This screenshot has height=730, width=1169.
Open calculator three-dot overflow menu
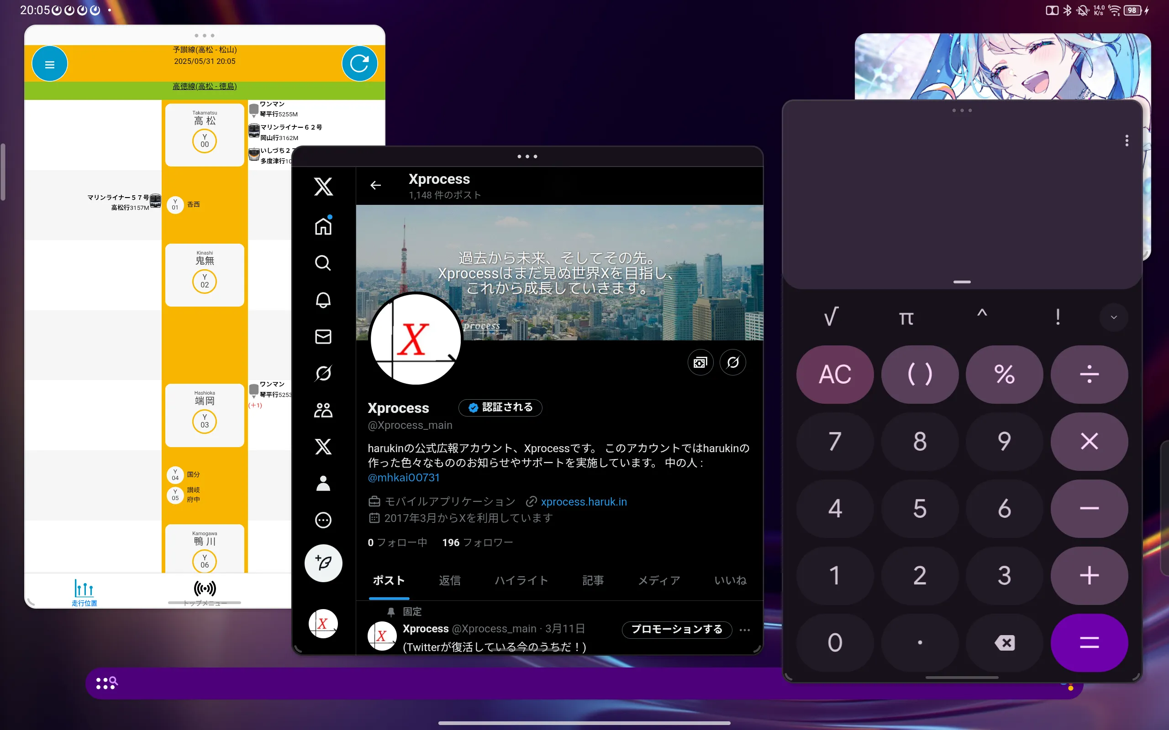[x=1127, y=141]
